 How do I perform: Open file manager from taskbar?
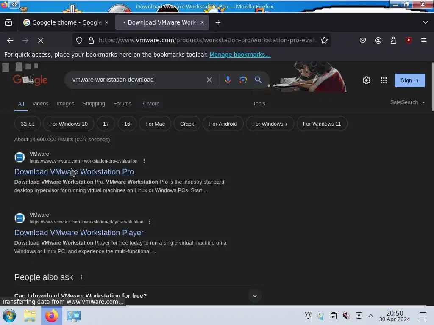point(30,316)
